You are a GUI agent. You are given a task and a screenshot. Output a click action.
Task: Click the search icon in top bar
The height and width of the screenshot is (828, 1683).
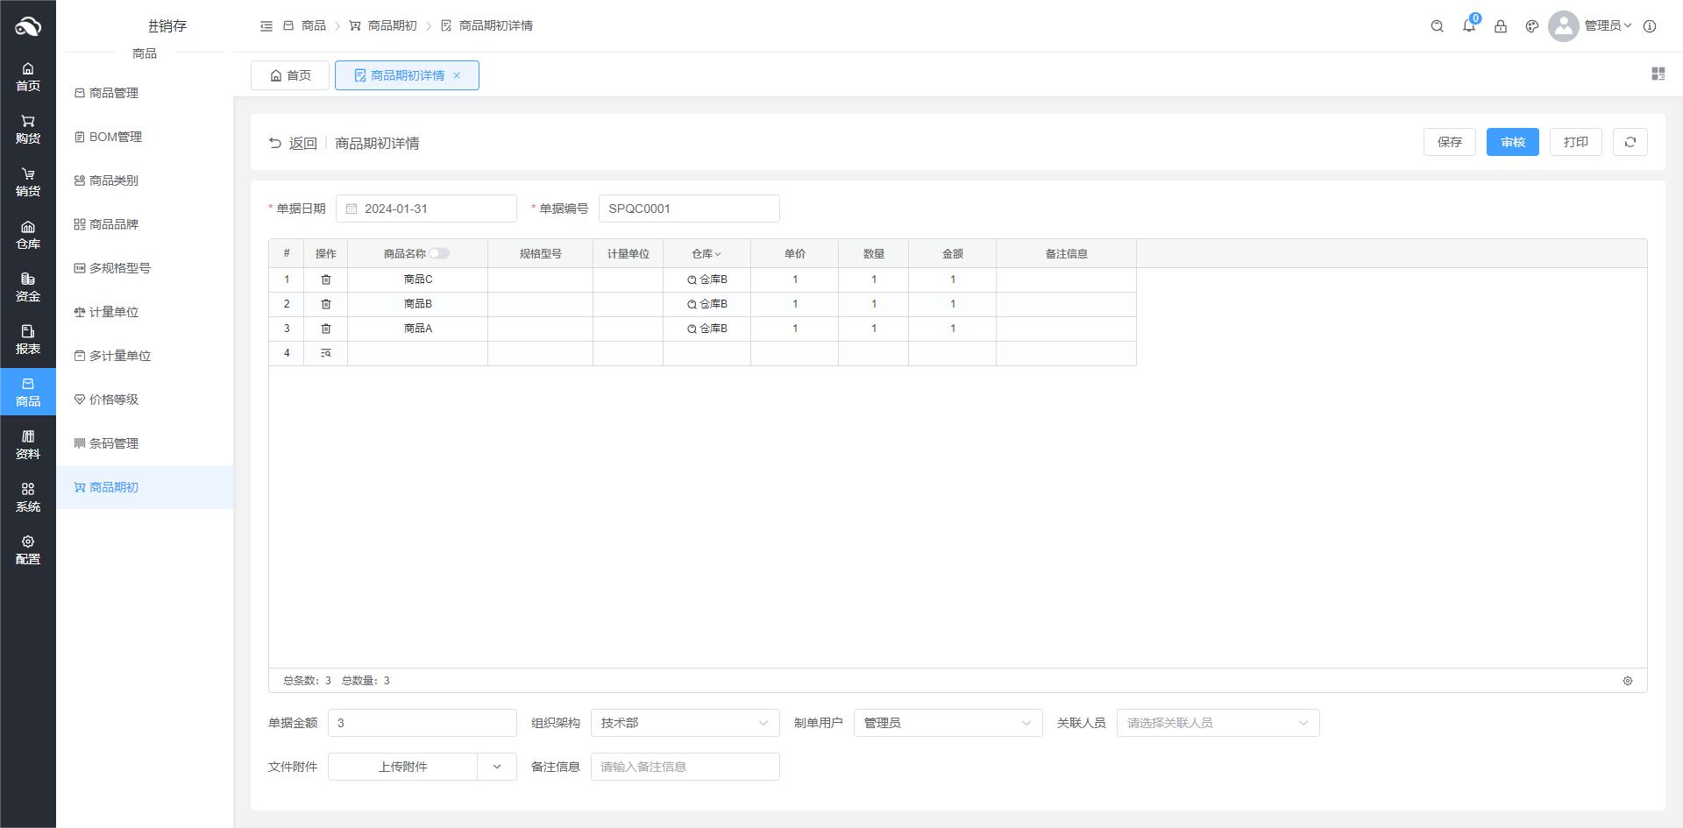click(x=1437, y=26)
